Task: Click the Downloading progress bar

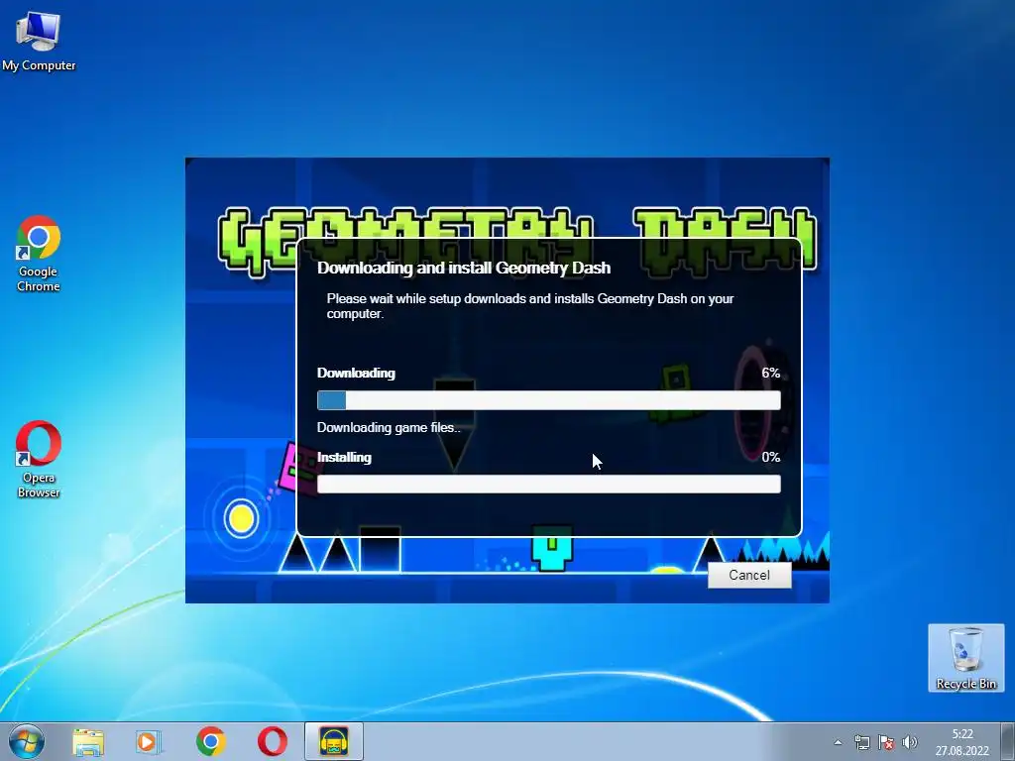Action: tap(549, 400)
